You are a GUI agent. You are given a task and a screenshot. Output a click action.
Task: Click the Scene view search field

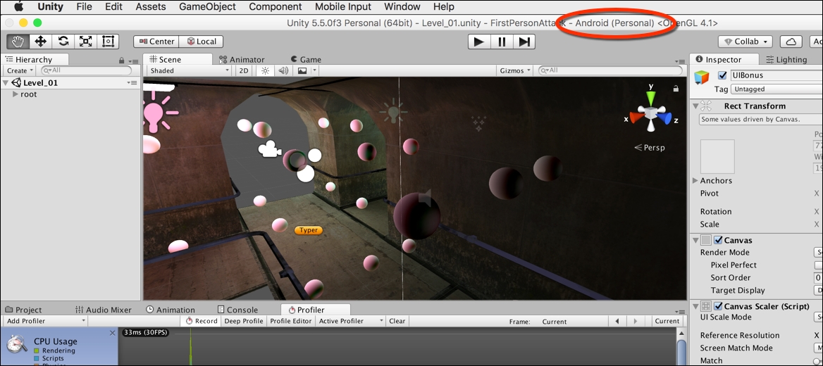[611, 70]
